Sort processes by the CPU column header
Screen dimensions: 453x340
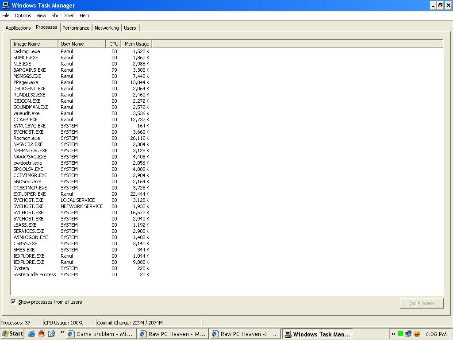tap(113, 44)
